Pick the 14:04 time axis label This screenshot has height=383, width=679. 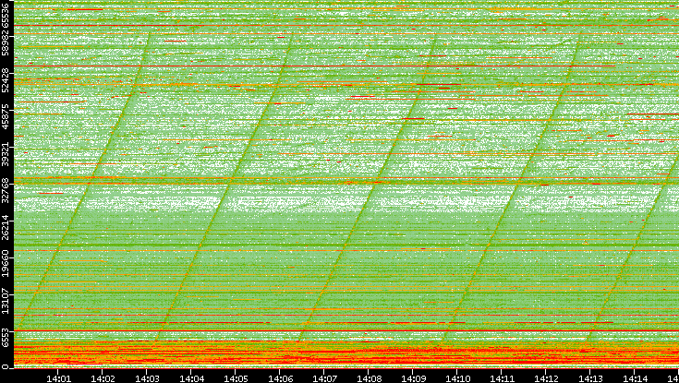[x=191, y=378]
